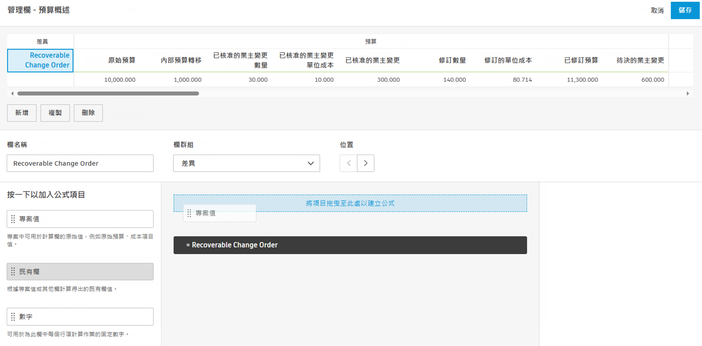Click the right arrow in the 位置 control
Viewport: 702px width, 346px height.
point(366,163)
